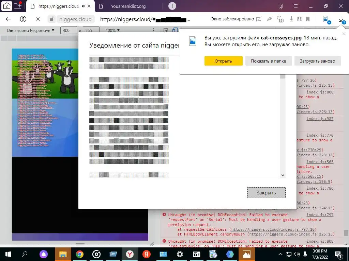349x261 pixels.
Task: Expand the Dimensions: Responsive dropdown
Action: coord(30,30)
